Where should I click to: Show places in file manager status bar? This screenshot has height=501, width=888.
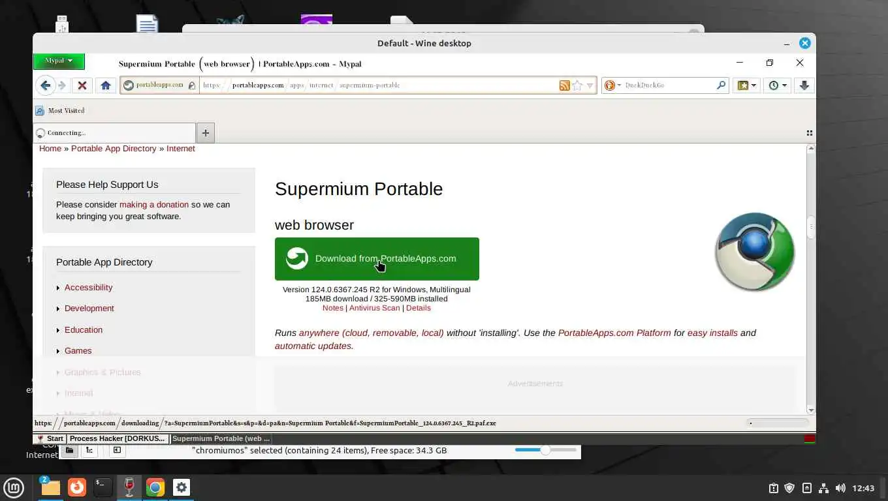pos(69,450)
